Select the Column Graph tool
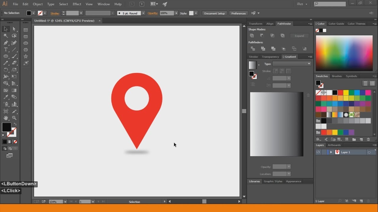Image resolution: width=378 pixels, height=212 pixels. pyautogui.click(x=14, y=104)
